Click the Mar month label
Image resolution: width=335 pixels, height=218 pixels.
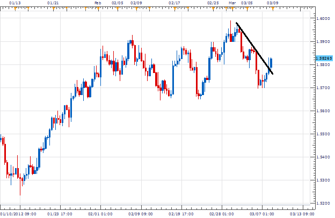pyautogui.click(x=232, y=3)
